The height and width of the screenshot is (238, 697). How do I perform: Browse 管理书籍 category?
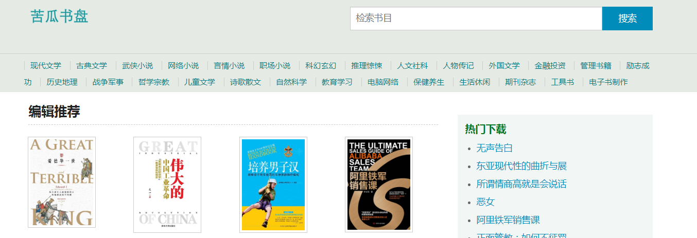pos(596,66)
